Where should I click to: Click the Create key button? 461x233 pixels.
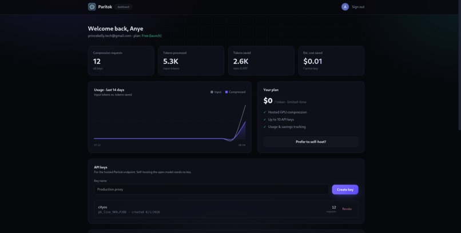pos(345,190)
